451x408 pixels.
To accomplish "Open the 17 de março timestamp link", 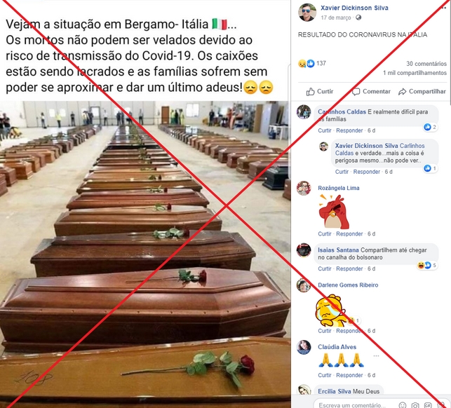I will pos(336,18).
